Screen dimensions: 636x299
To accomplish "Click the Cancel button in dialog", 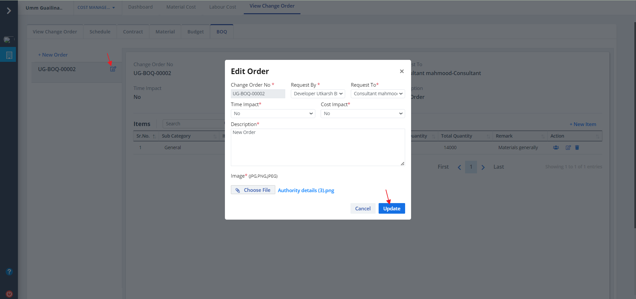I will pos(363,208).
